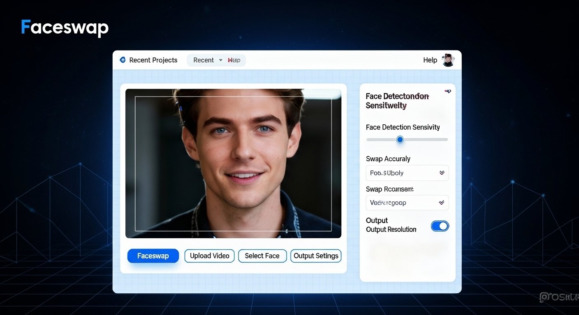The height and width of the screenshot is (315, 579).
Task: Click the Faceswap button
Action: click(153, 256)
